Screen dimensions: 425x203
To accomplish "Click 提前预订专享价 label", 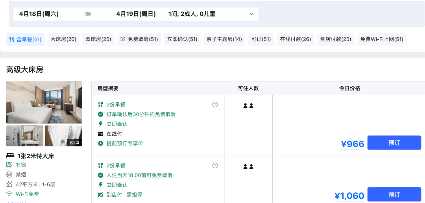I will (125, 143).
